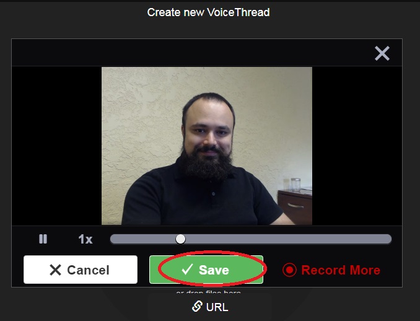Seek to the start of the progress bar
The width and height of the screenshot is (420, 321).
point(113,239)
